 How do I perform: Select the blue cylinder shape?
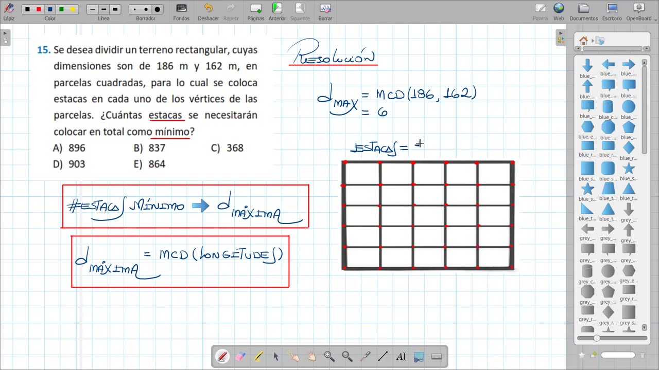coord(608,106)
